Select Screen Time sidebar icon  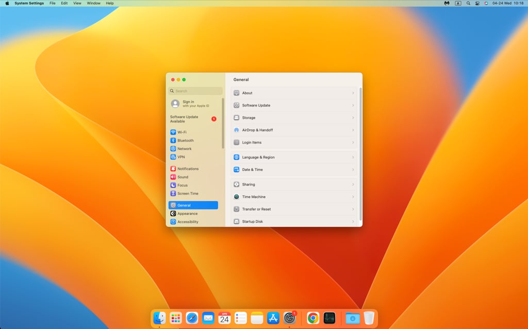click(x=173, y=194)
